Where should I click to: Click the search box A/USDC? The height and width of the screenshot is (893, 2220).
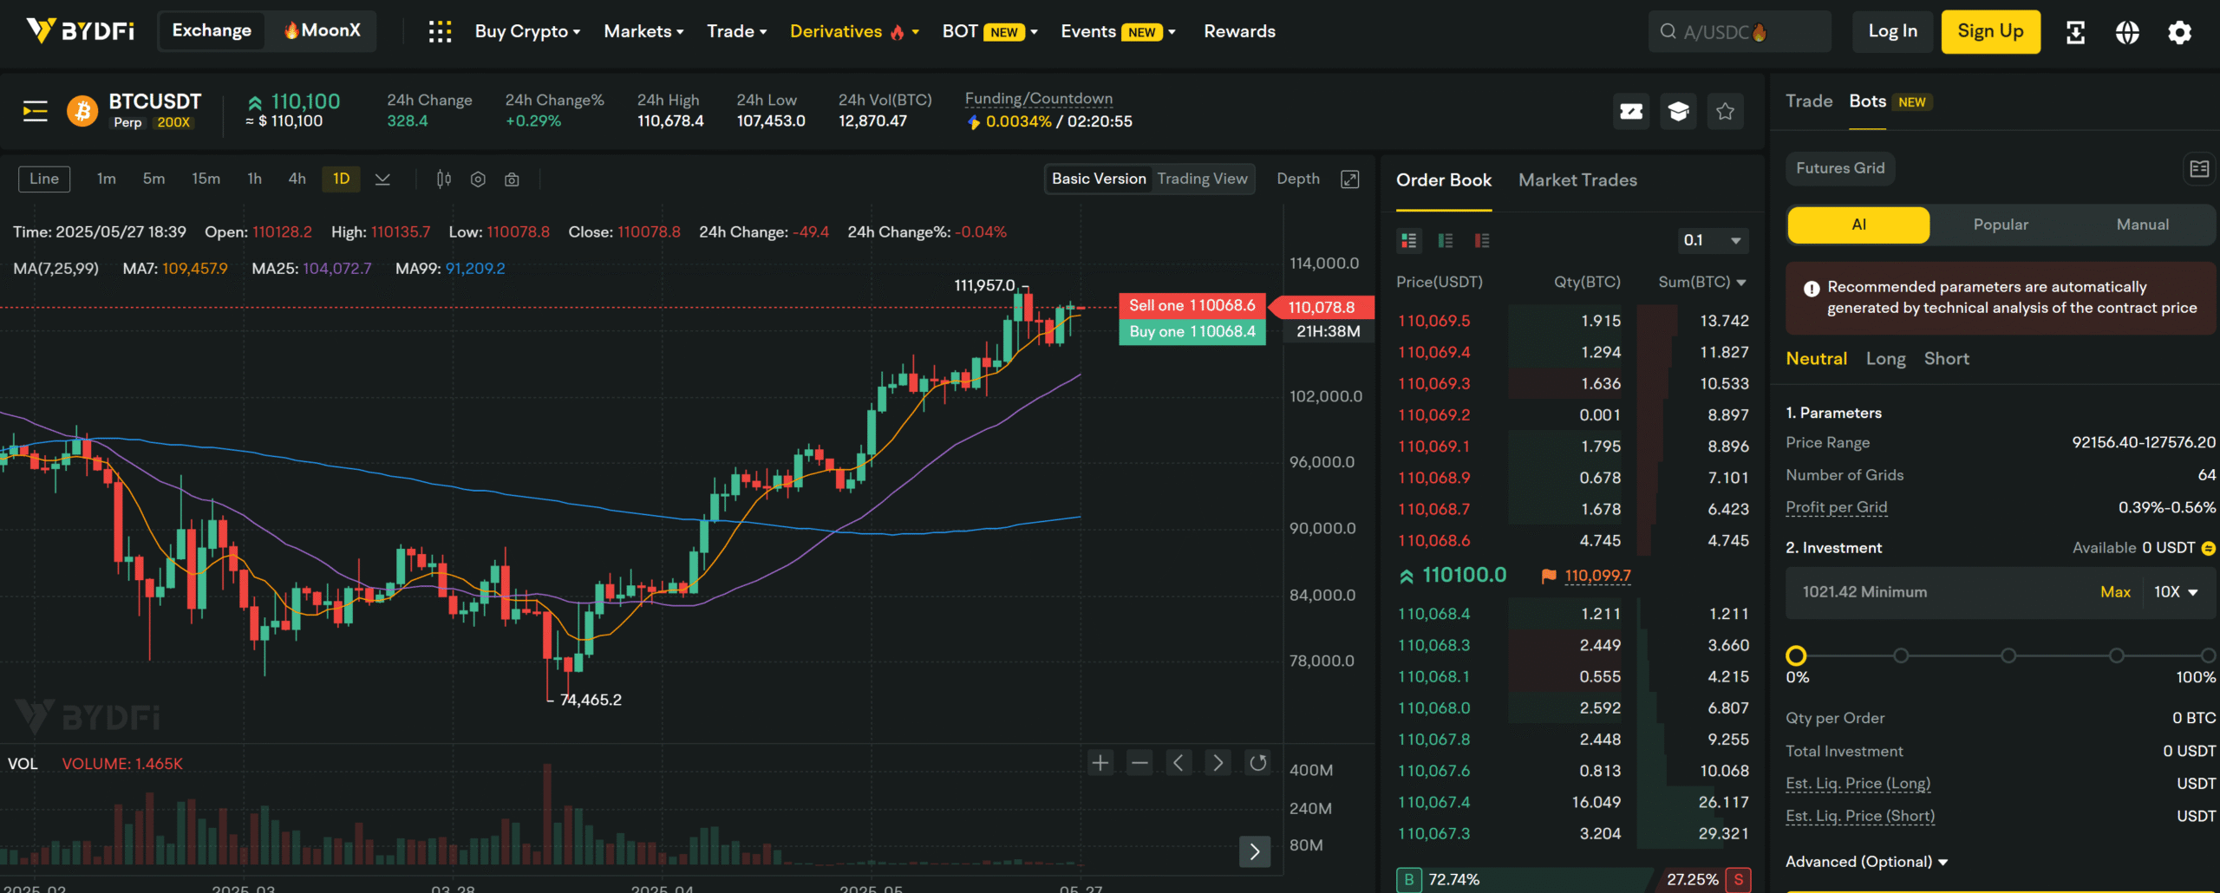pos(1740,32)
